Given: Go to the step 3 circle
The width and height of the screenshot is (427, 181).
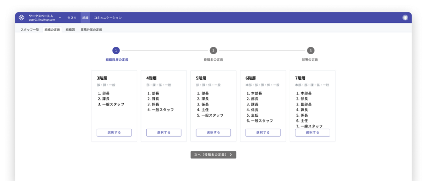Looking at the screenshot, I should click(x=310, y=51).
